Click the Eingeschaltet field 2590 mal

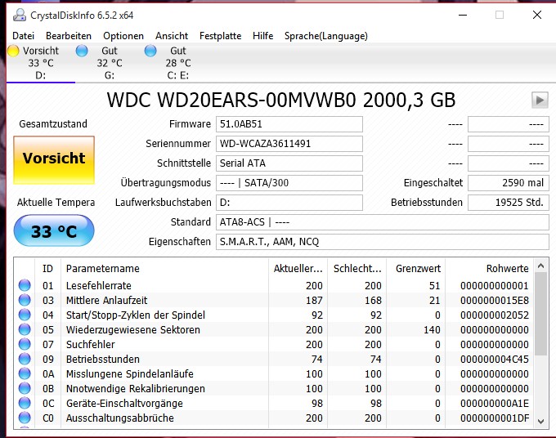point(509,183)
